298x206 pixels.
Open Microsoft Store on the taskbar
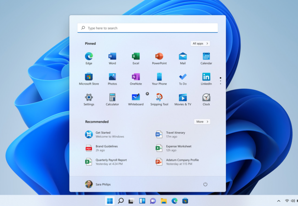coord(185,201)
